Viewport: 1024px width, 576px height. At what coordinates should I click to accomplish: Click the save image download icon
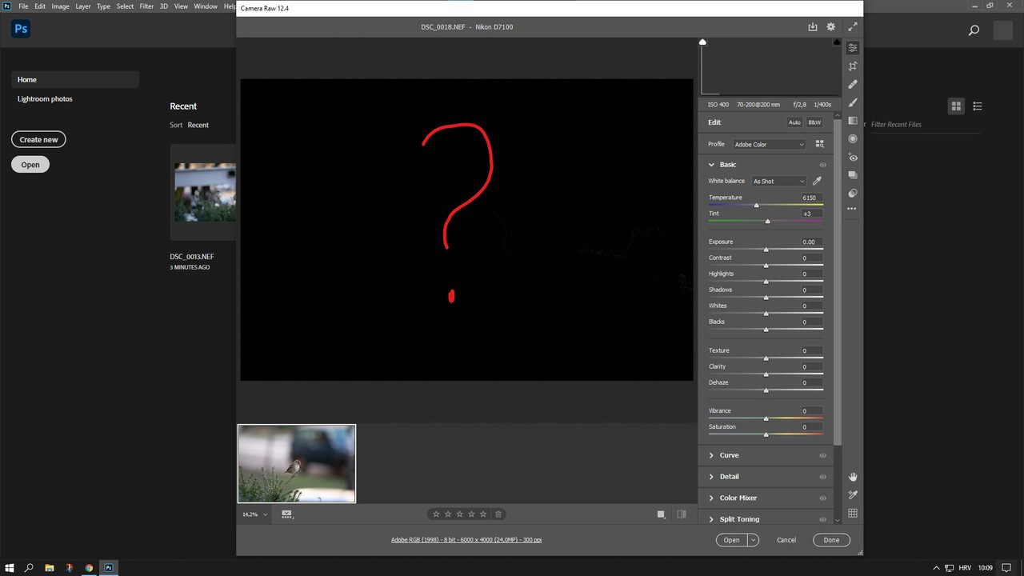pos(813,26)
